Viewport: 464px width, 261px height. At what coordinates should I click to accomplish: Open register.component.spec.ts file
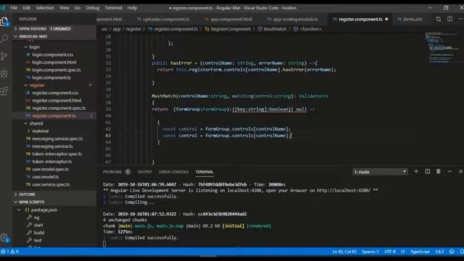59,108
